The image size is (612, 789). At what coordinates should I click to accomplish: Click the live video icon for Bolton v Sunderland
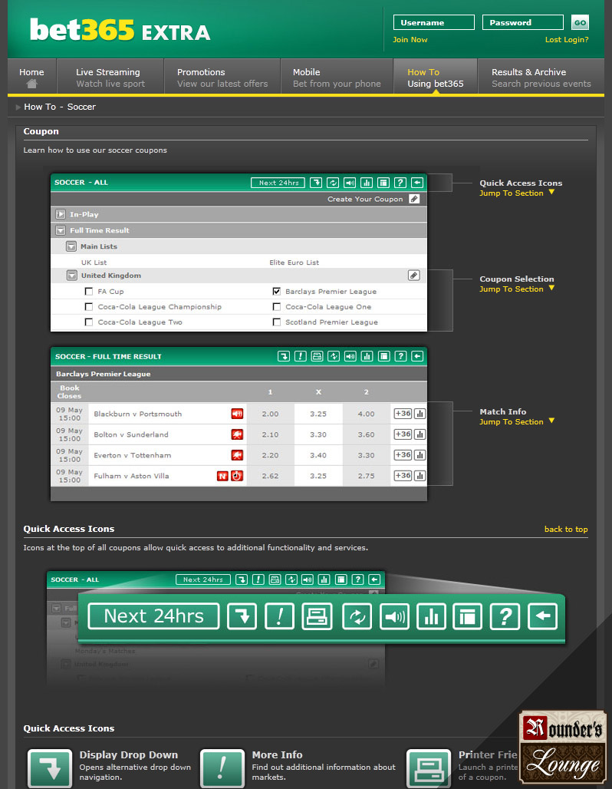[x=237, y=434]
